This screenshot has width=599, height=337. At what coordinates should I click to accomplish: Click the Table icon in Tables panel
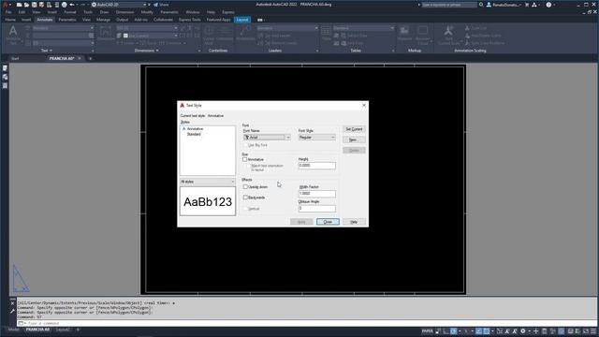point(326,31)
